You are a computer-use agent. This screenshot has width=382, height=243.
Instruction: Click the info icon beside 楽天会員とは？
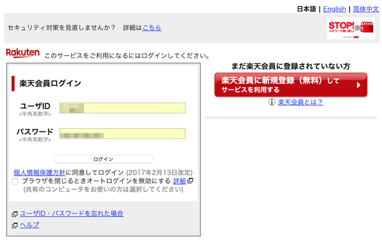tap(272, 102)
